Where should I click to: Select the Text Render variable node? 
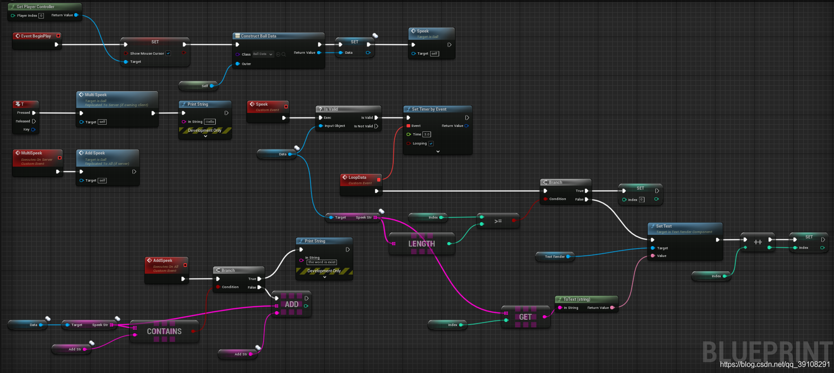(554, 256)
